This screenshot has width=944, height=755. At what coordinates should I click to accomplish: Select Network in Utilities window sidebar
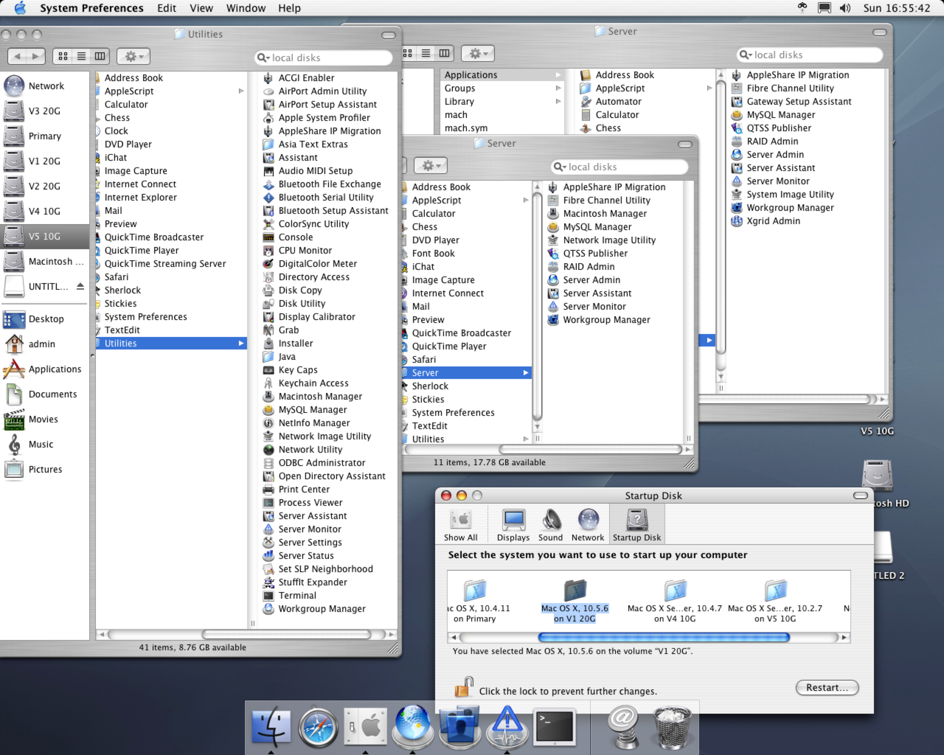tap(45, 86)
